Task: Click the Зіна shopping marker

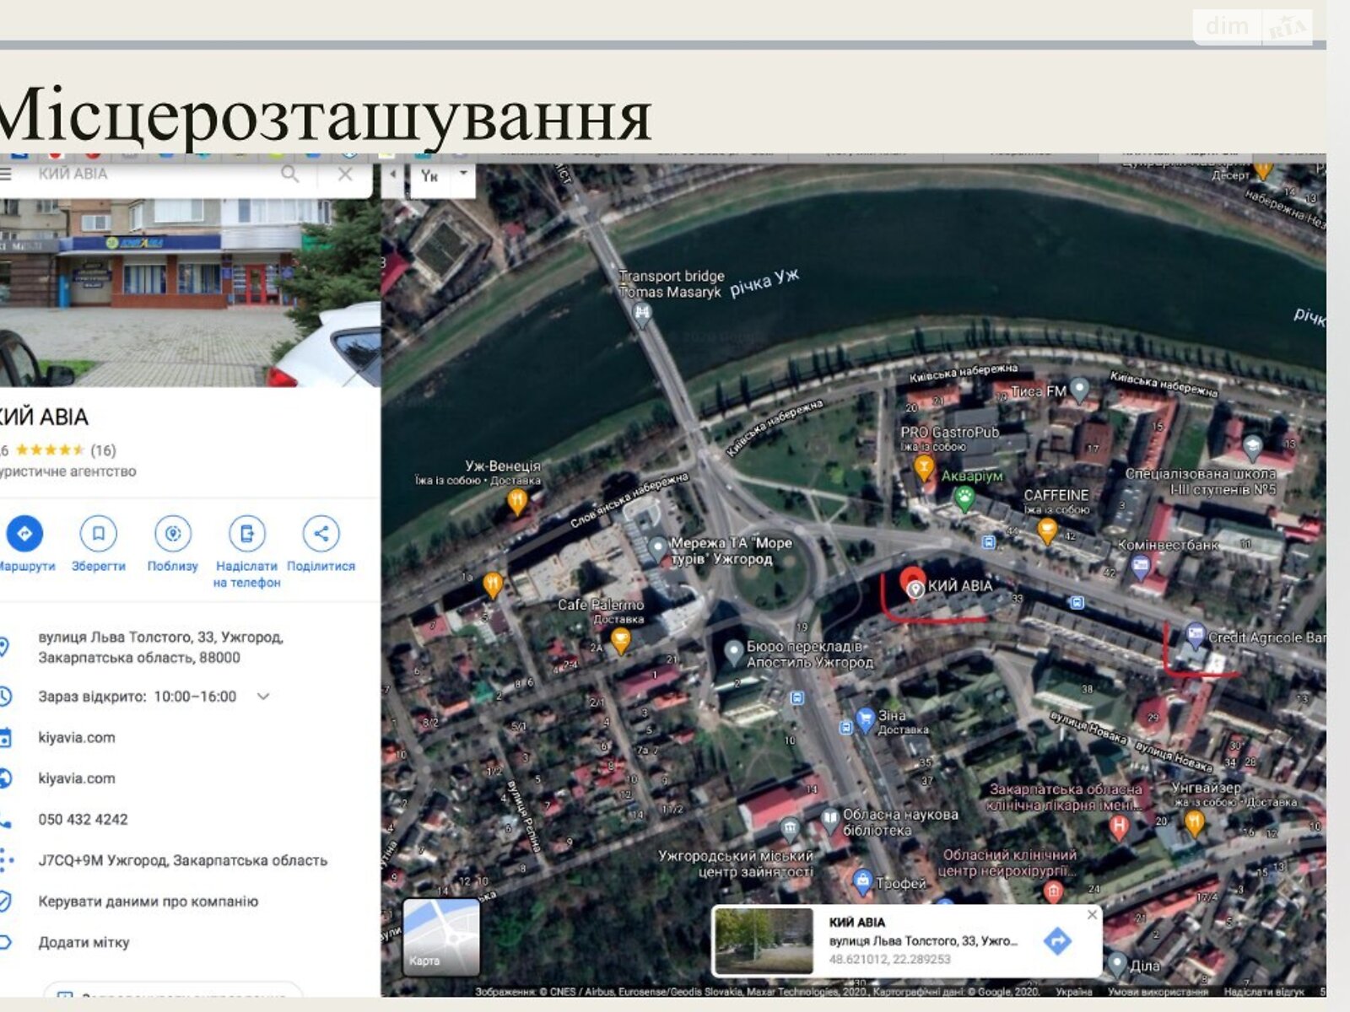Action: point(865,719)
